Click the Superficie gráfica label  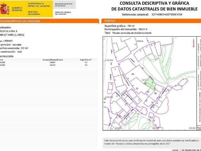point(115,26)
